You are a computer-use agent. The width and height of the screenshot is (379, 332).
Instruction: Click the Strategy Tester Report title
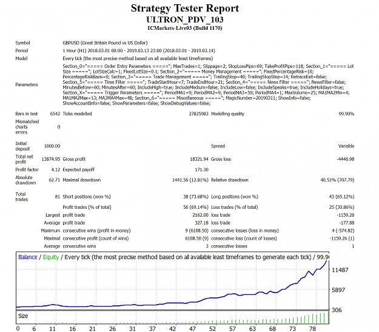click(185, 8)
